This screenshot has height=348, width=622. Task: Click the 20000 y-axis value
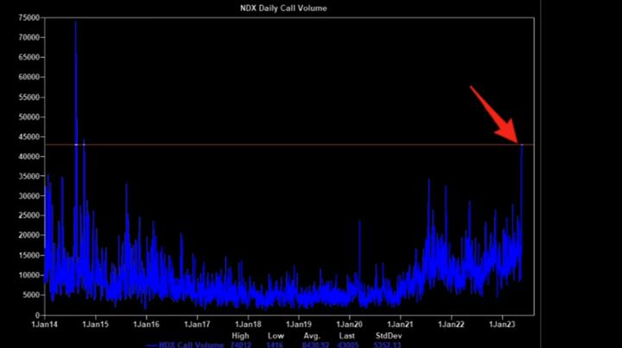tap(27, 235)
